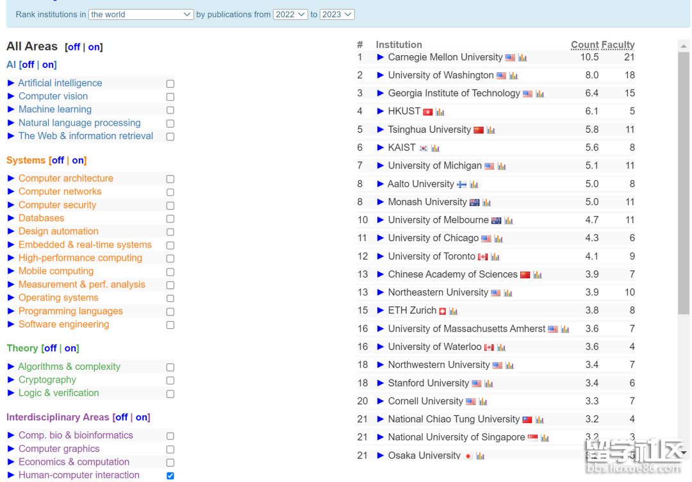
Task: Check the Computer vision area box
Action: click(x=170, y=97)
